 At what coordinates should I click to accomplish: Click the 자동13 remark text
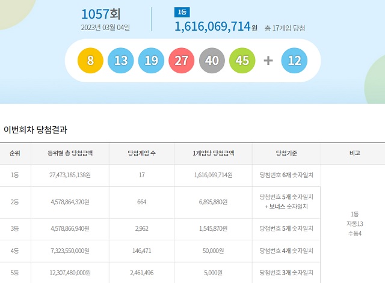(x=355, y=224)
